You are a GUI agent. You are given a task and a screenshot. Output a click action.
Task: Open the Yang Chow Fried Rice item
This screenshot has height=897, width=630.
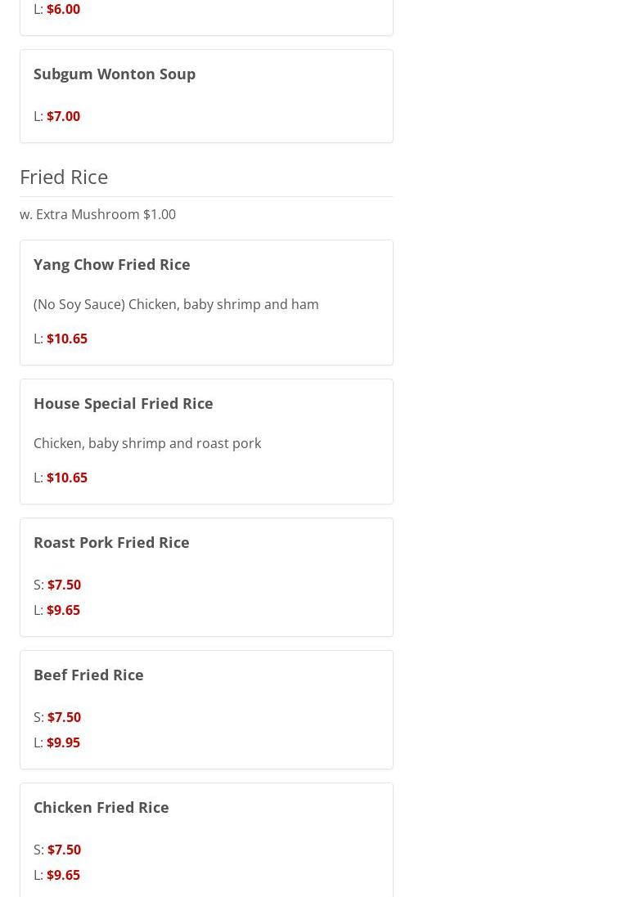[x=112, y=264]
